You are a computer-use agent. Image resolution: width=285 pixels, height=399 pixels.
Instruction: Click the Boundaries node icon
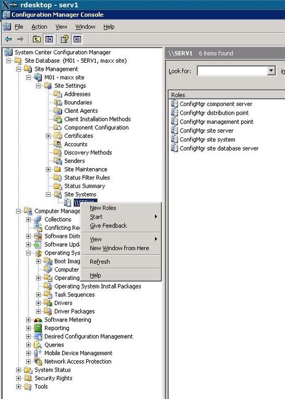coord(58,102)
